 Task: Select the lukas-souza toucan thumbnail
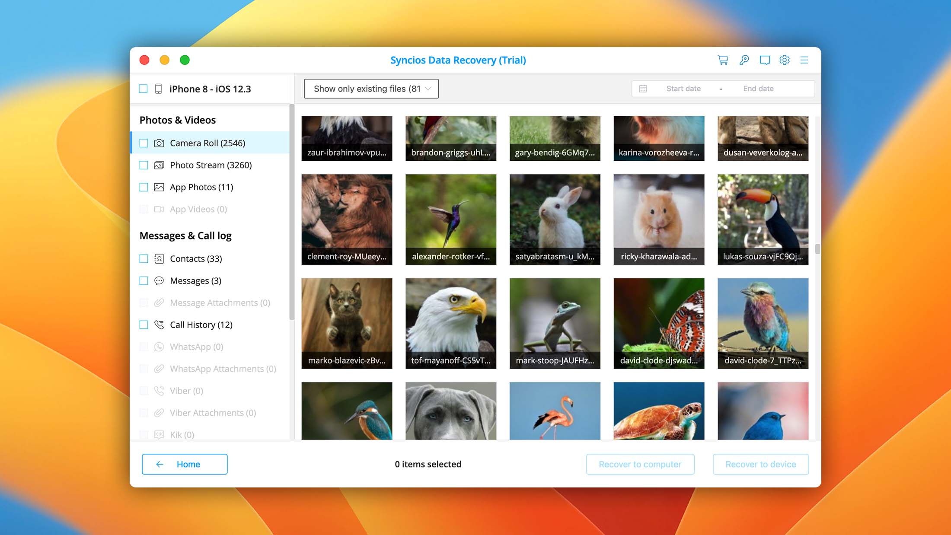763,220
